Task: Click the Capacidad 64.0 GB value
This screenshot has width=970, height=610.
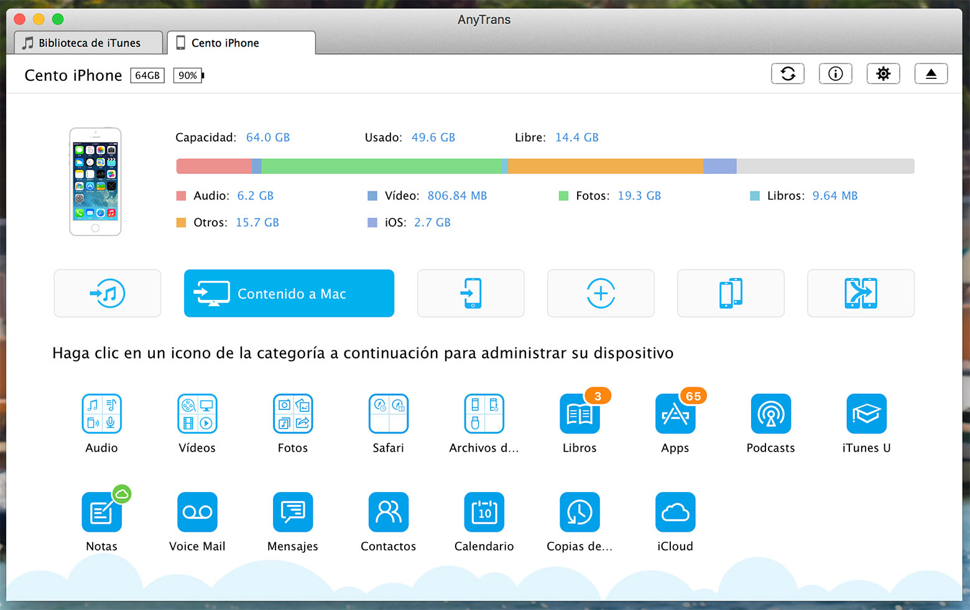Action: (x=268, y=137)
